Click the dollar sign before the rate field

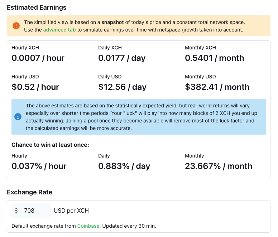[16, 211]
